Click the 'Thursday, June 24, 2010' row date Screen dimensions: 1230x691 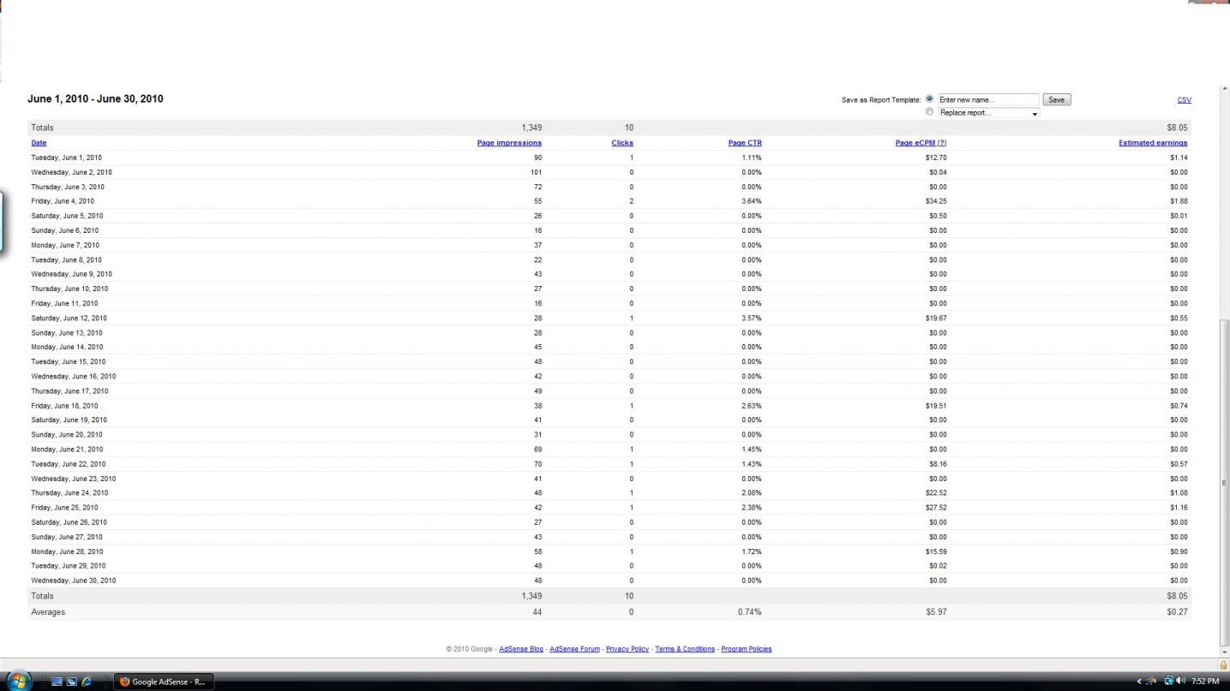coord(69,493)
